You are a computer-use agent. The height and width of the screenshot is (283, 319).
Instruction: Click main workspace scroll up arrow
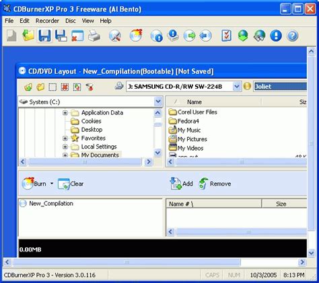tap(312, 52)
